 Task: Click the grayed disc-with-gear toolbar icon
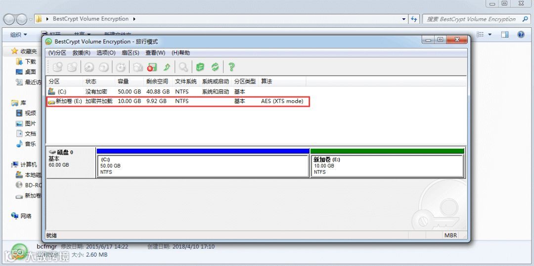[89, 67]
